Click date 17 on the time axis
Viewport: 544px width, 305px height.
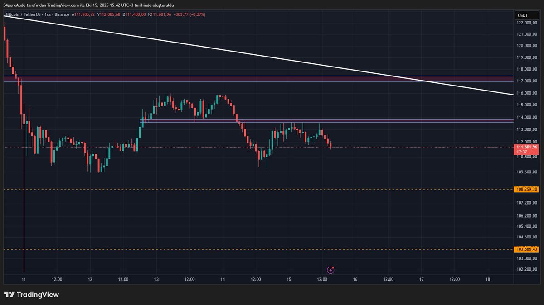[x=421, y=279]
